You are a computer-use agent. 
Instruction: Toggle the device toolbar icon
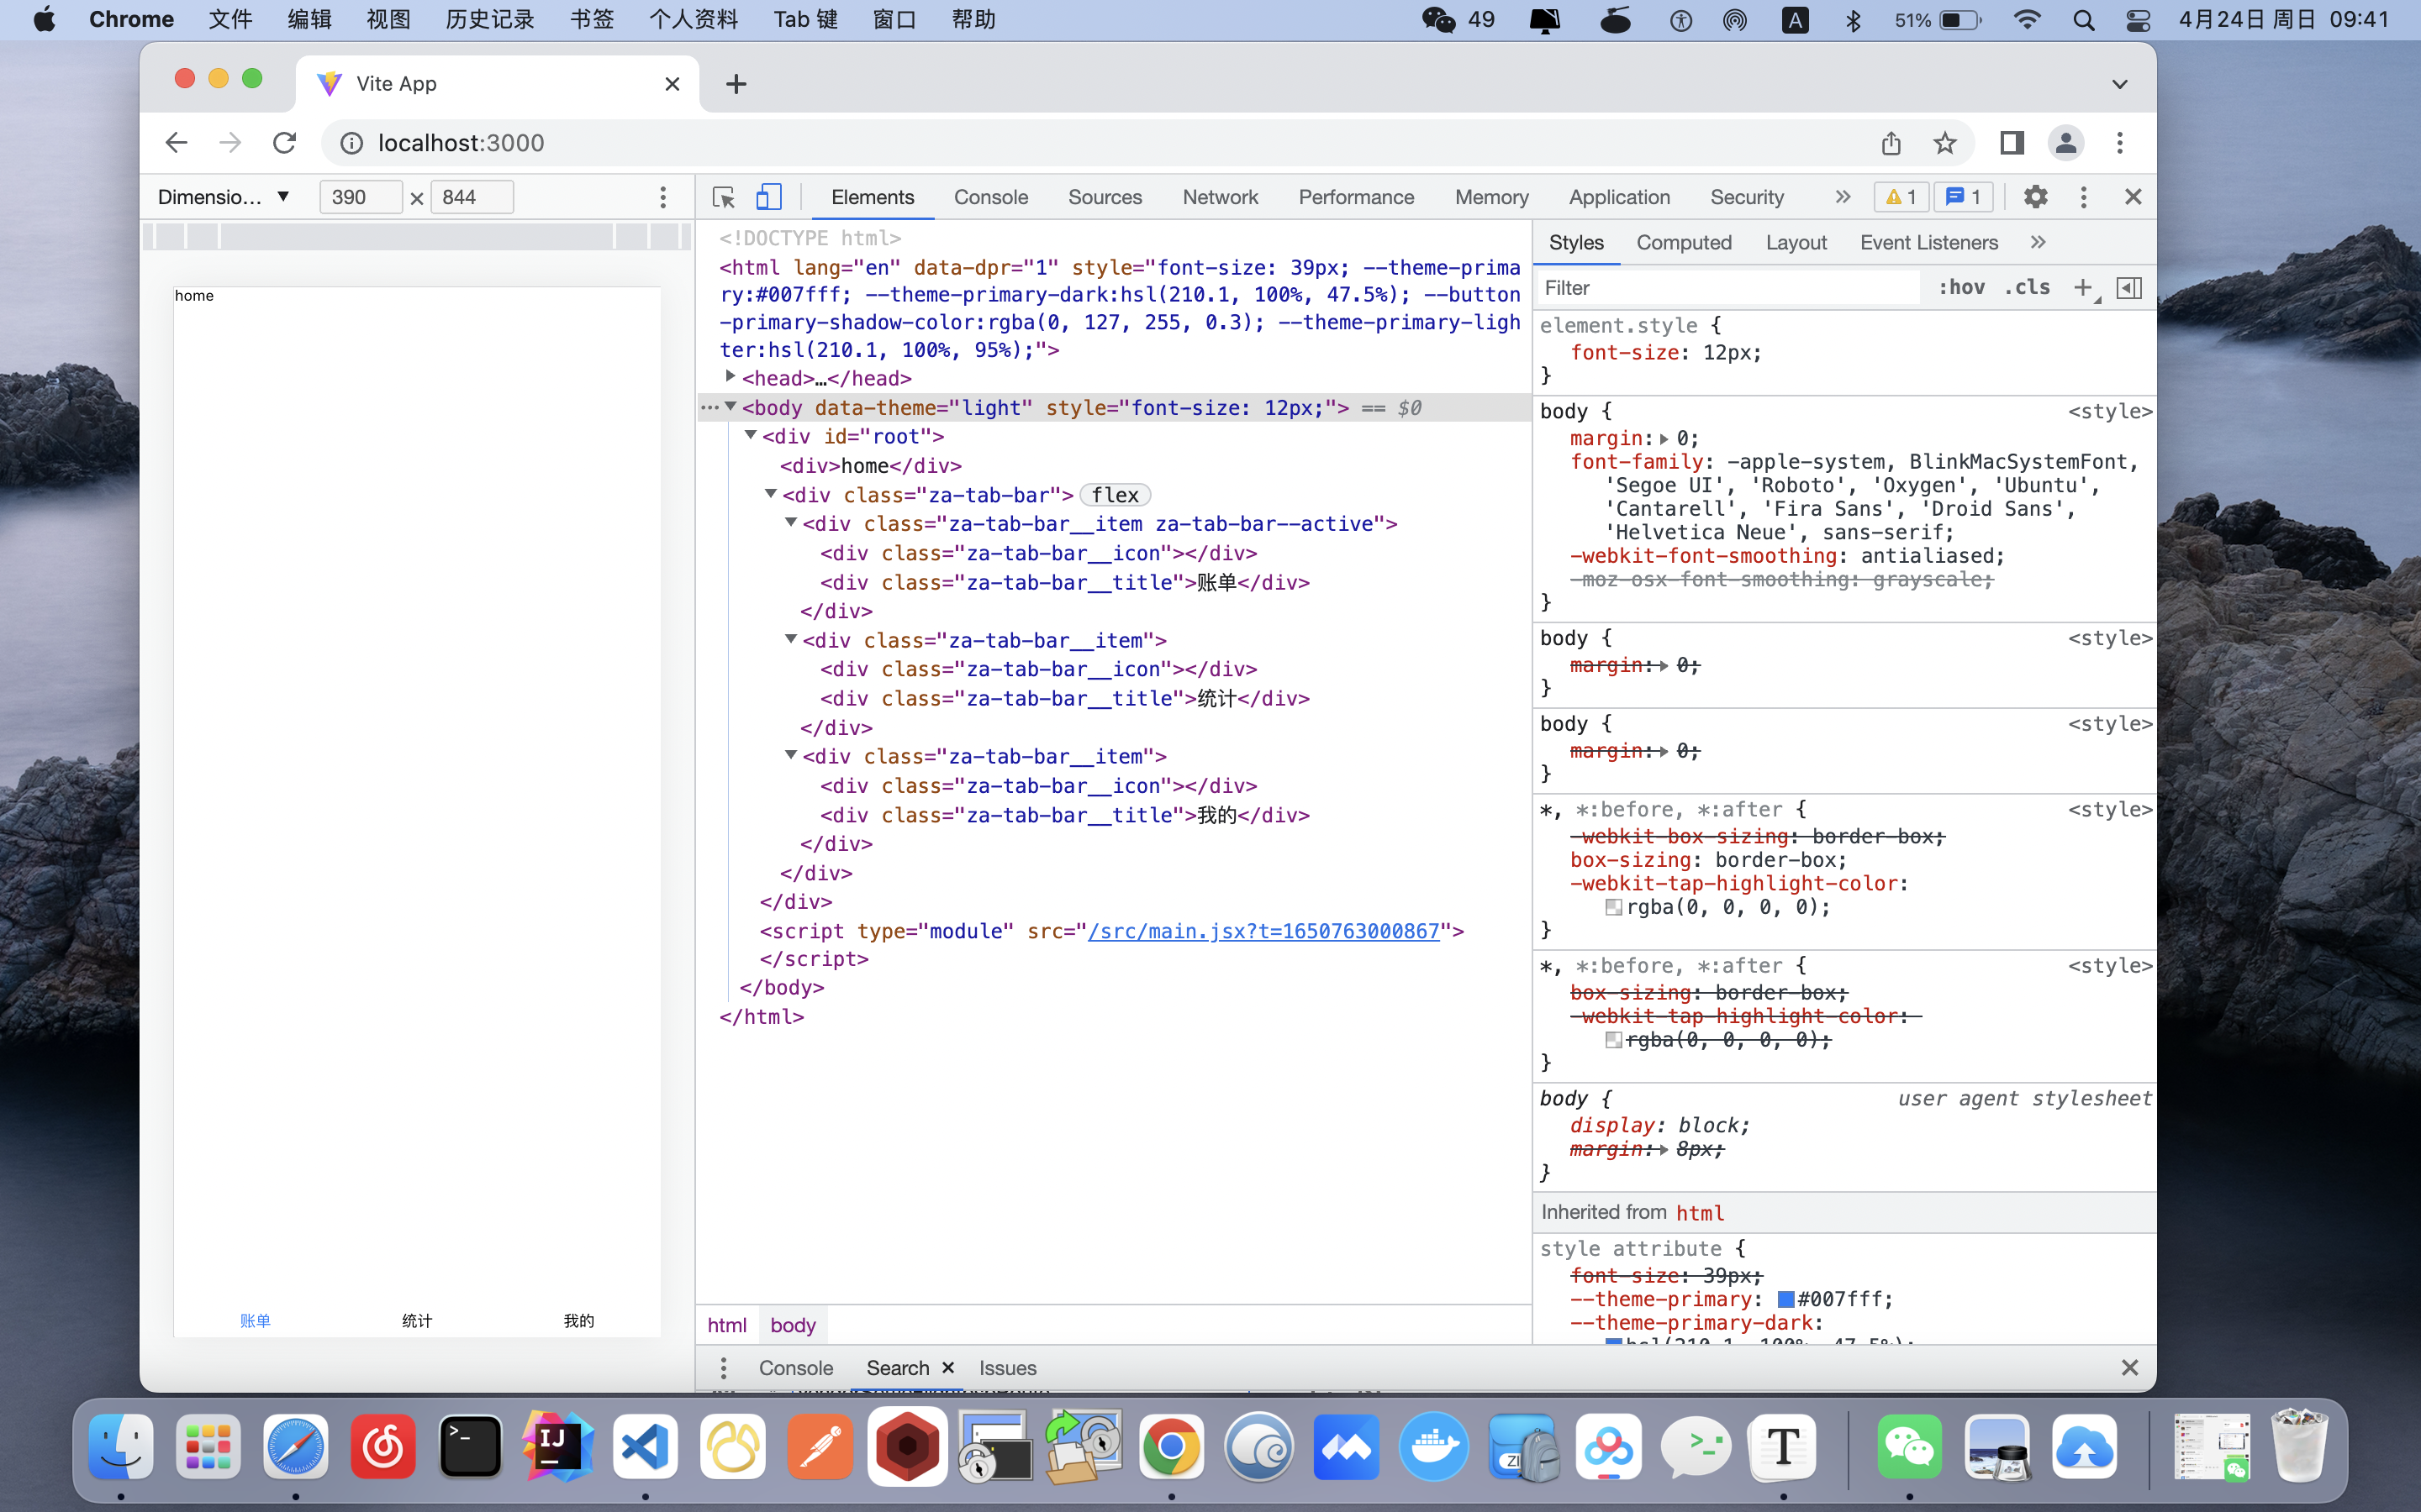click(x=768, y=197)
